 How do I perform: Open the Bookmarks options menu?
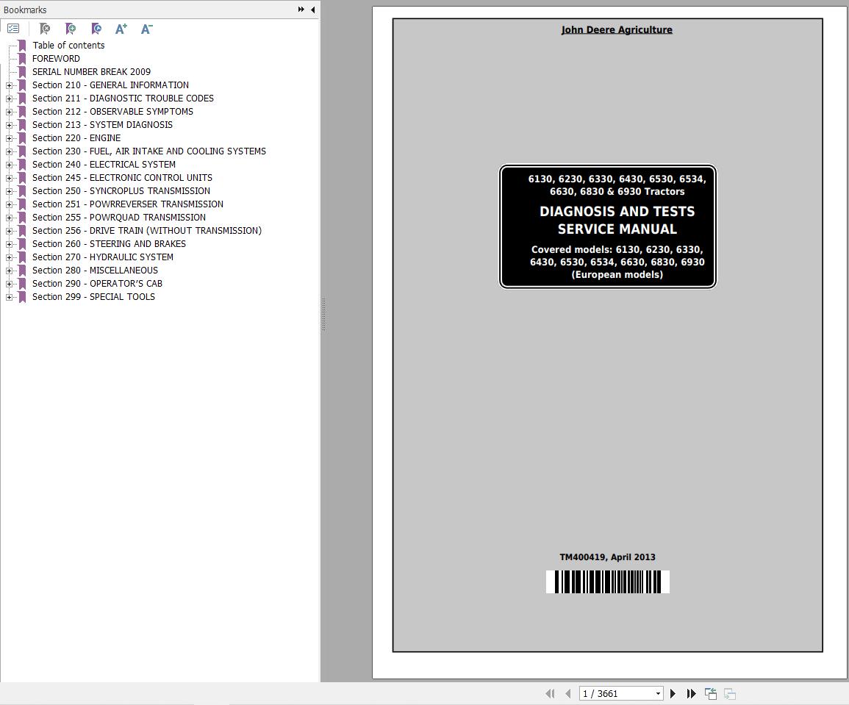(x=13, y=28)
